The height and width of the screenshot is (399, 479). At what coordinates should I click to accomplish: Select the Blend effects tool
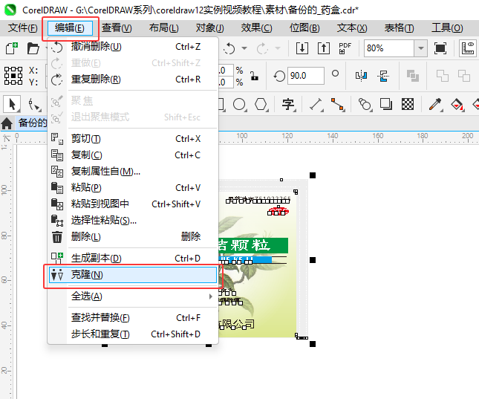365,105
